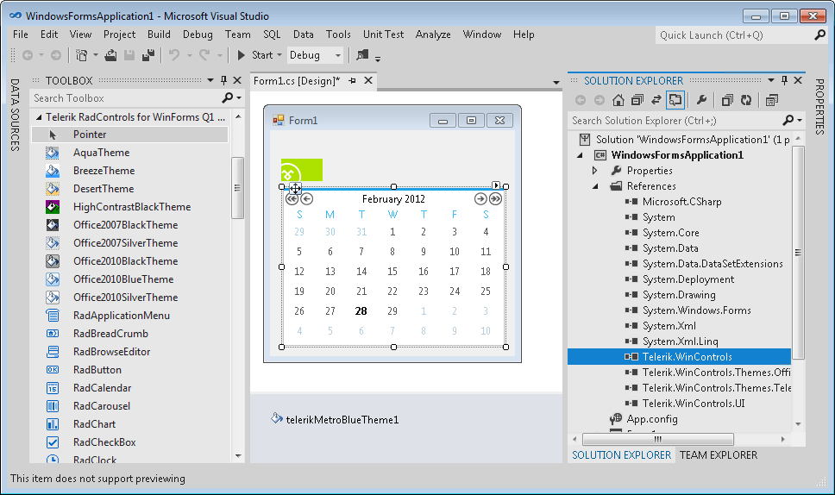Select the Pointer tool in Toolbox
Image resolution: width=835 pixels, height=495 pixels.
pos(130,135)
